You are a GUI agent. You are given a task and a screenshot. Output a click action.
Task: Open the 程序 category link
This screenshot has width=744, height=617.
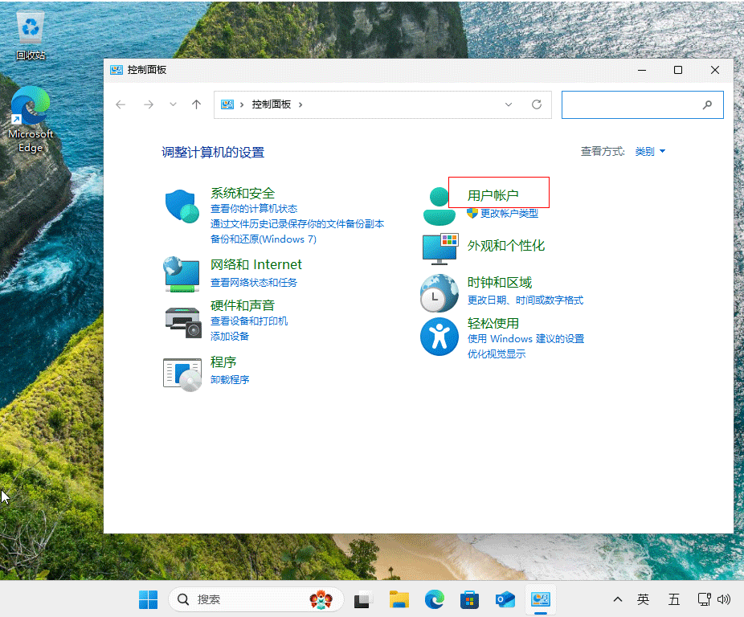pos(223,362)
